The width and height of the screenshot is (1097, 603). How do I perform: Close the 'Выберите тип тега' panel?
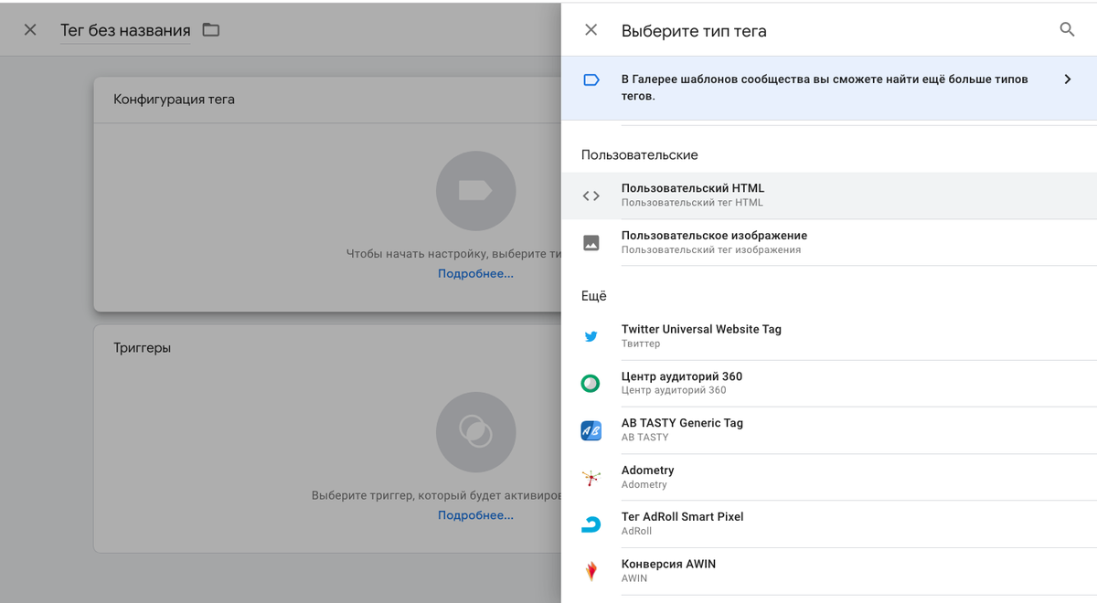click(x=591, y=30)
